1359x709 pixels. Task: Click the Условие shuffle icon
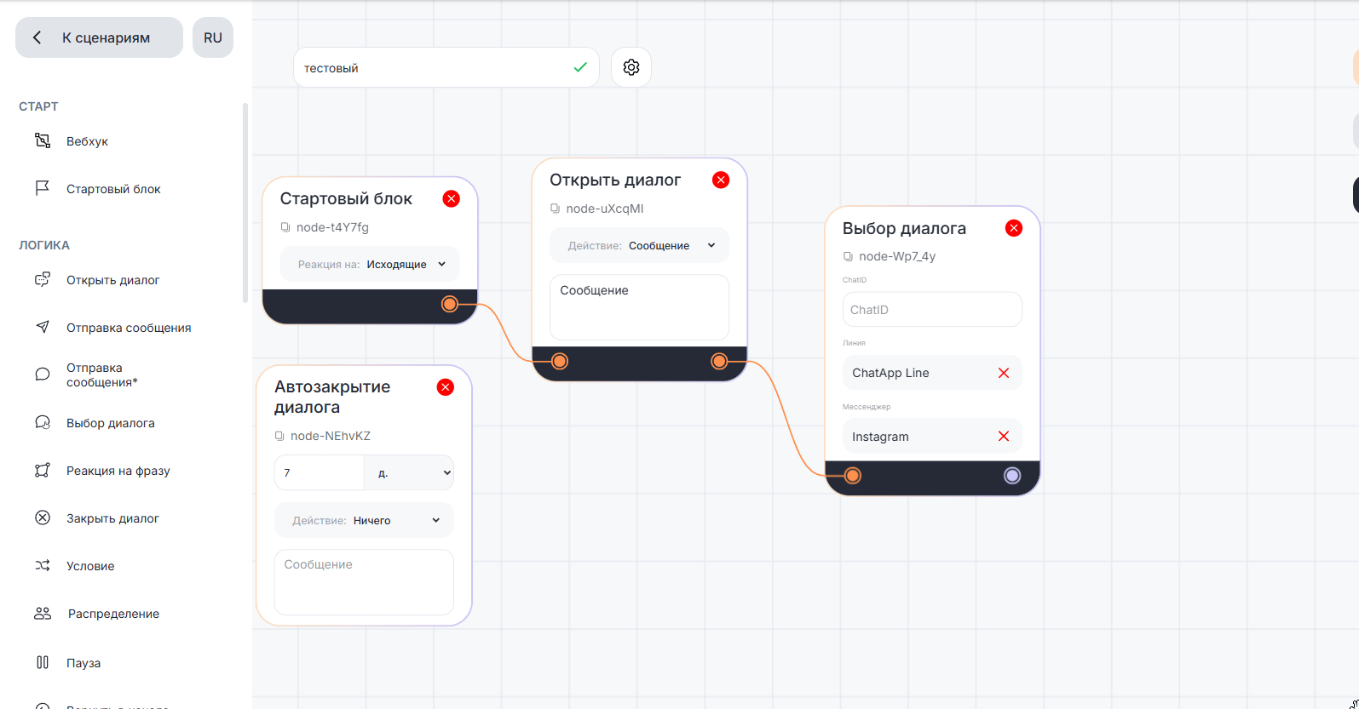(x=43, y=566)
